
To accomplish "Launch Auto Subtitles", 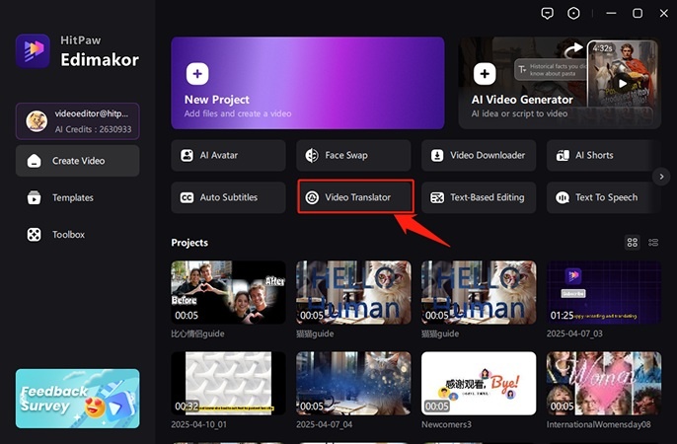I will click(228, 197).
